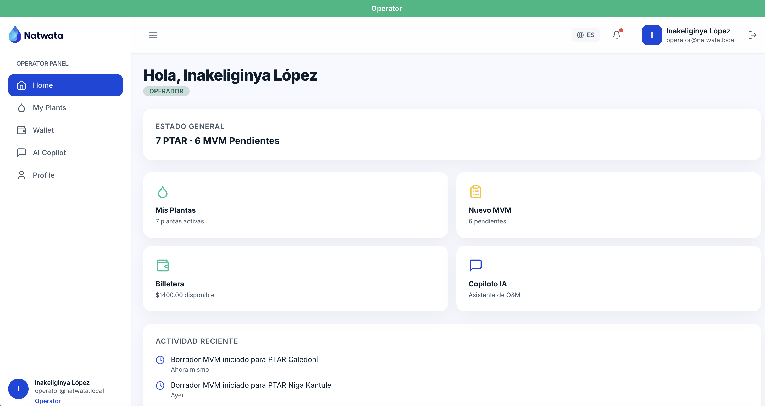Viewport: 765px width, 406px height.
Task: Open the Wallet sidebar item
Action: click(43, 130)
